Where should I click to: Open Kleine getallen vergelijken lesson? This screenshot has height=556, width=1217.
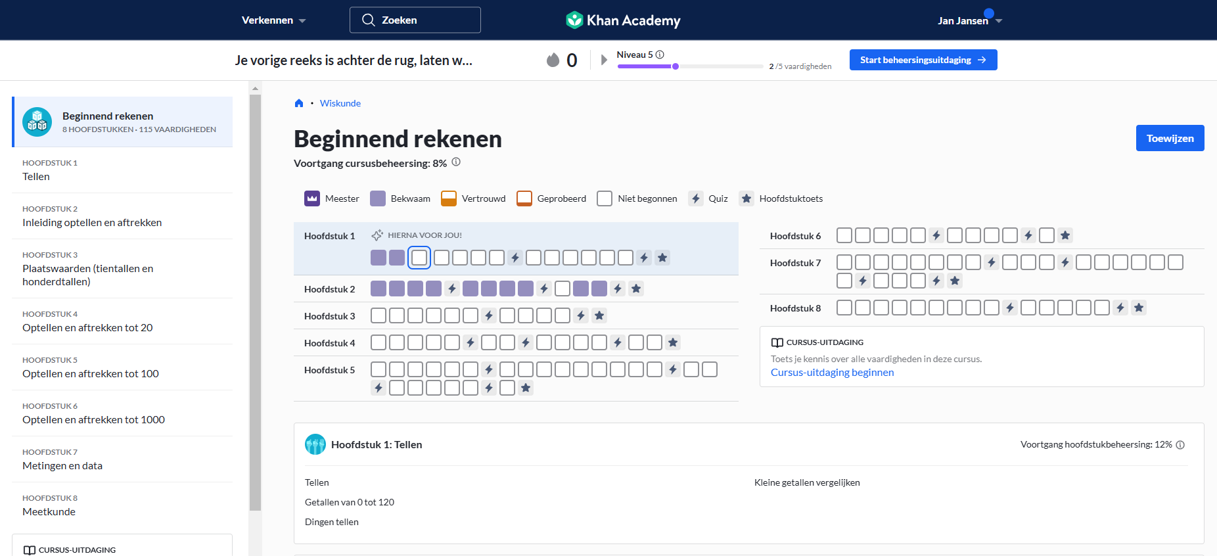(807, 482)
